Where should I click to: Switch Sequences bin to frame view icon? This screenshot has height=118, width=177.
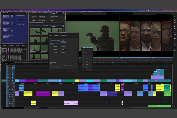pyautogui.click(x=53, y=14)
